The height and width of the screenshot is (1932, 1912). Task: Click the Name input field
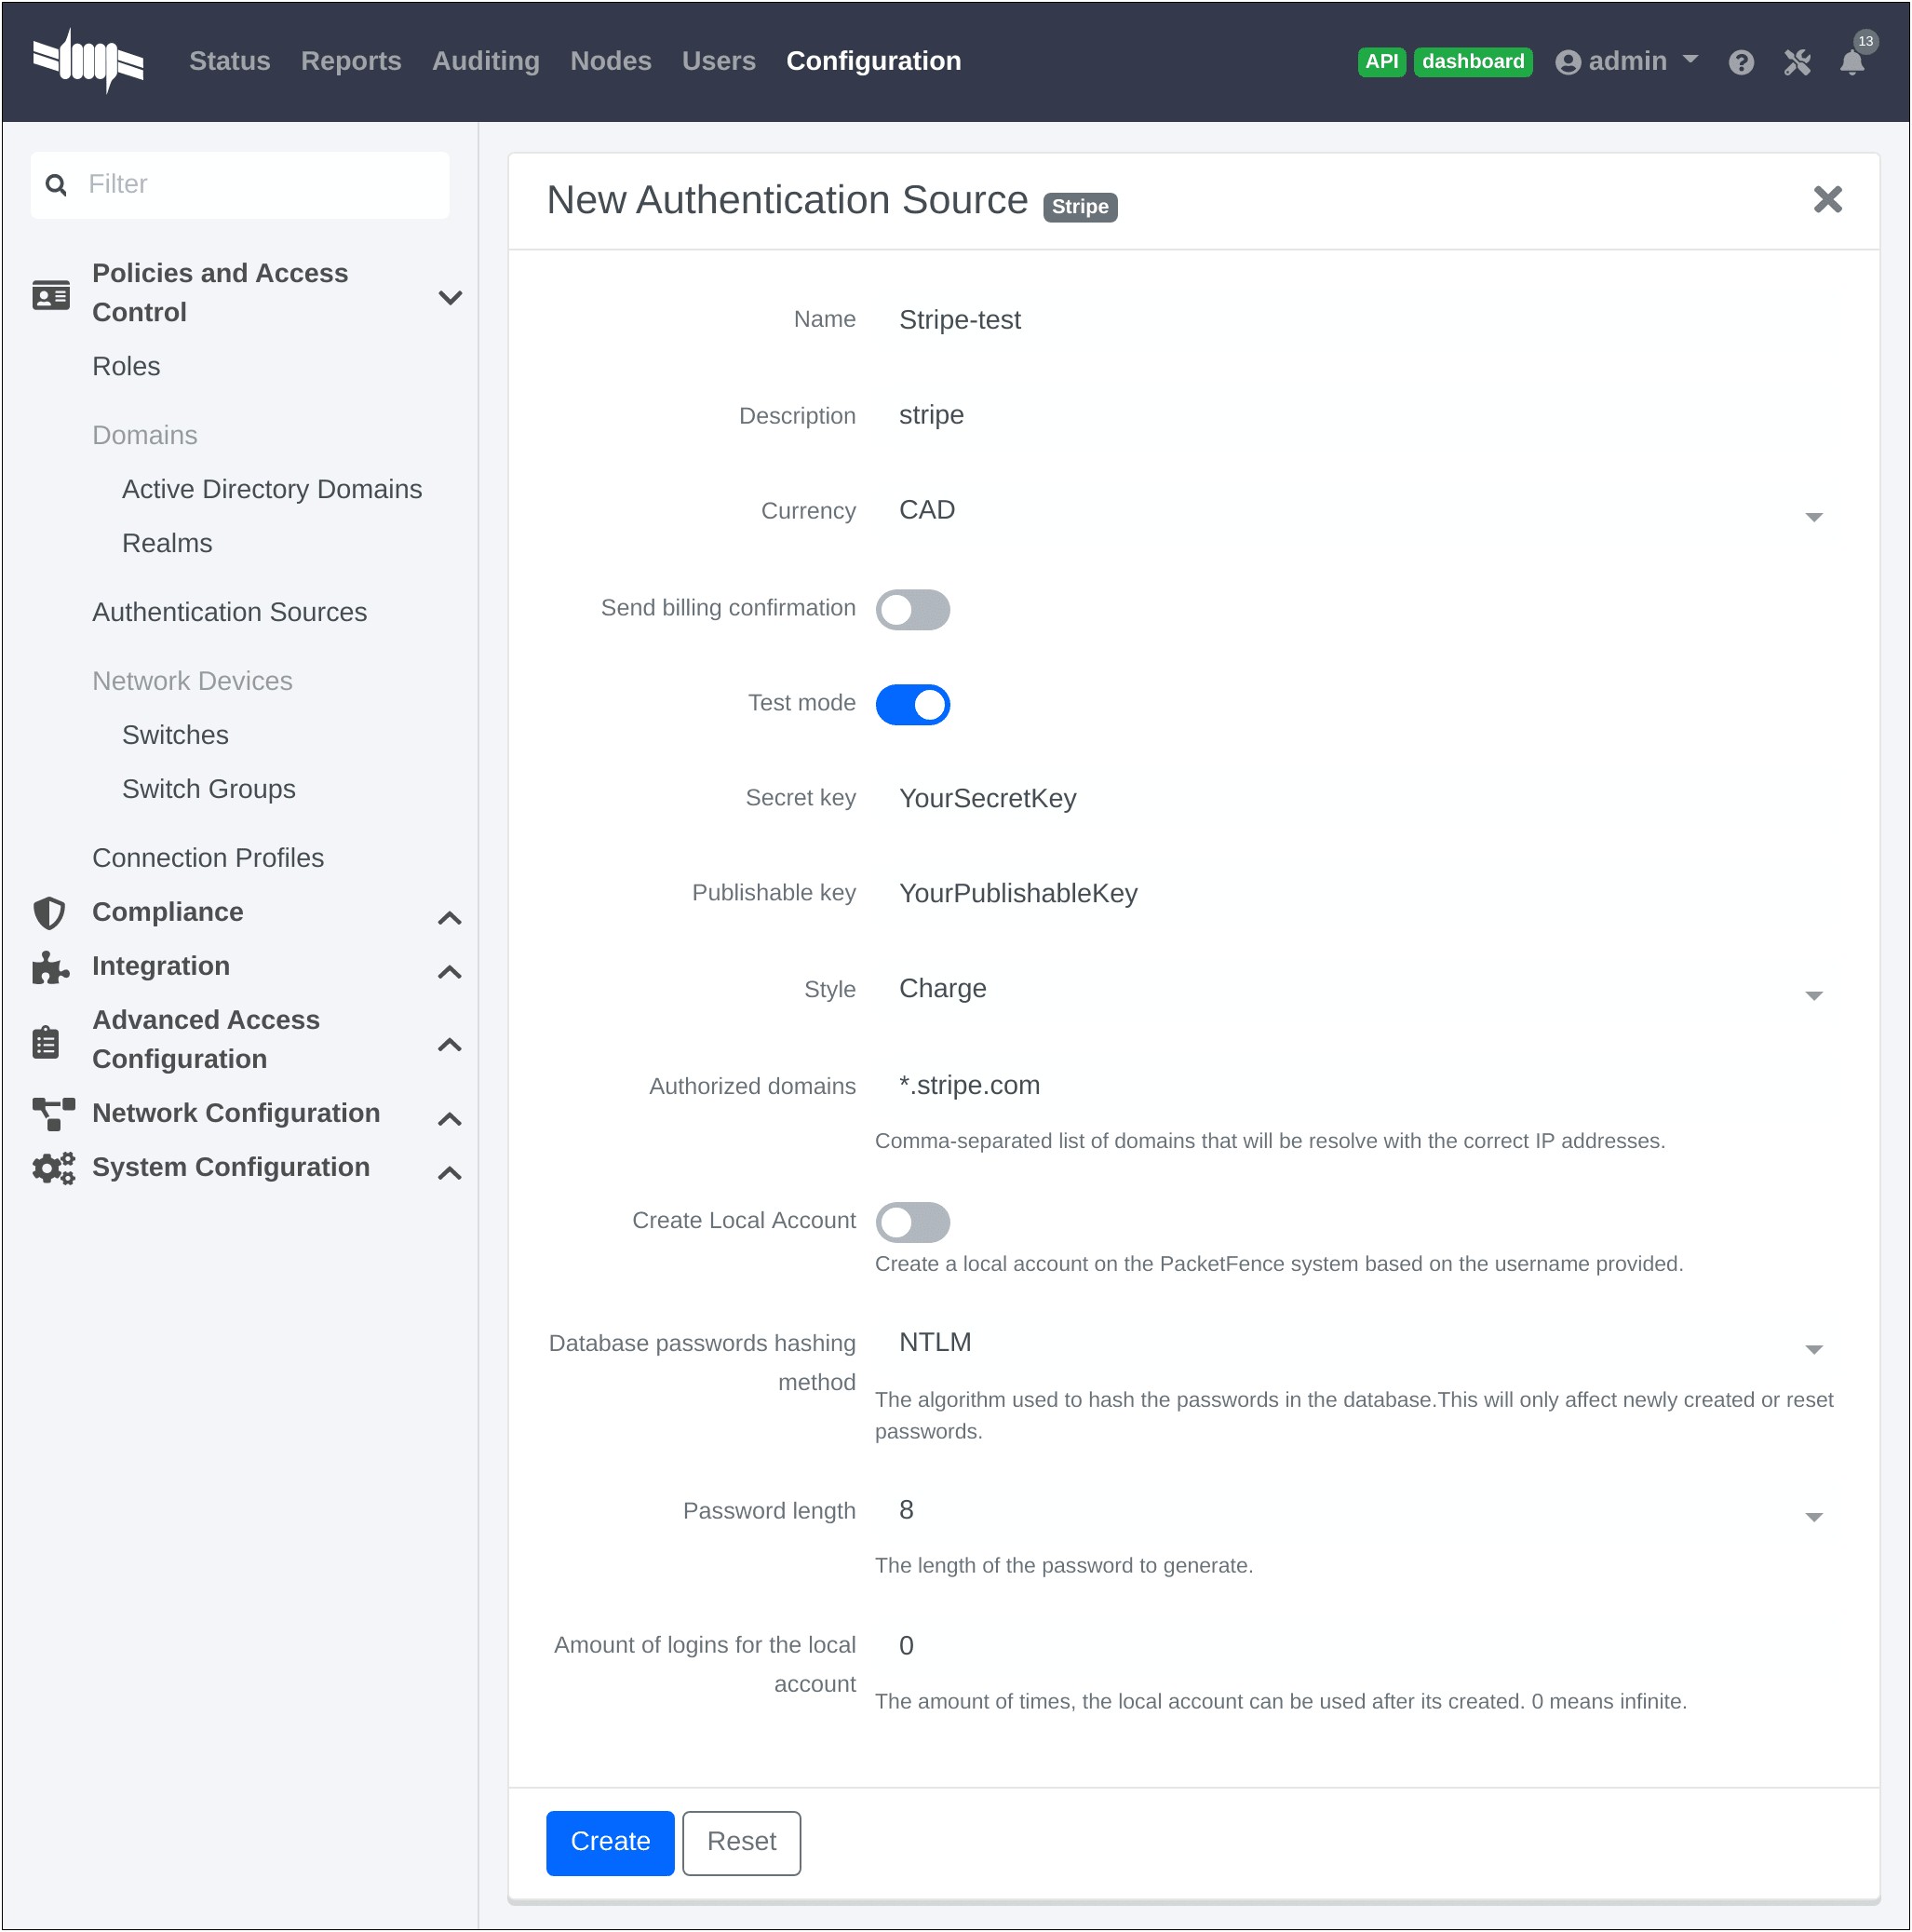(1359, 318)
